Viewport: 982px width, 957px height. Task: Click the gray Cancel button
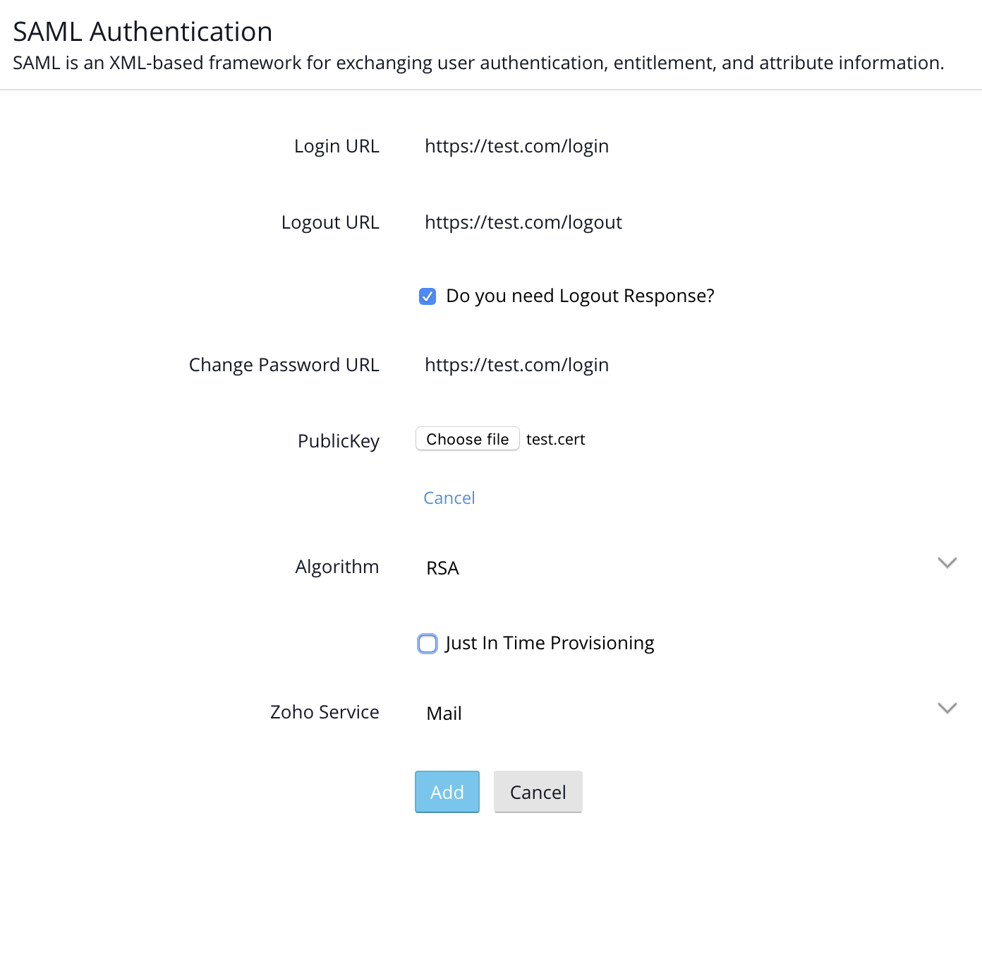tap(538, 792)
